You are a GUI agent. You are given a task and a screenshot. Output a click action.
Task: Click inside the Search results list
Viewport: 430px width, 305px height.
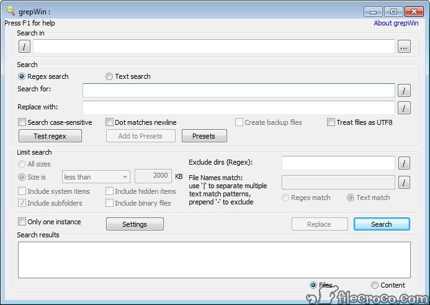pos(214,260)
